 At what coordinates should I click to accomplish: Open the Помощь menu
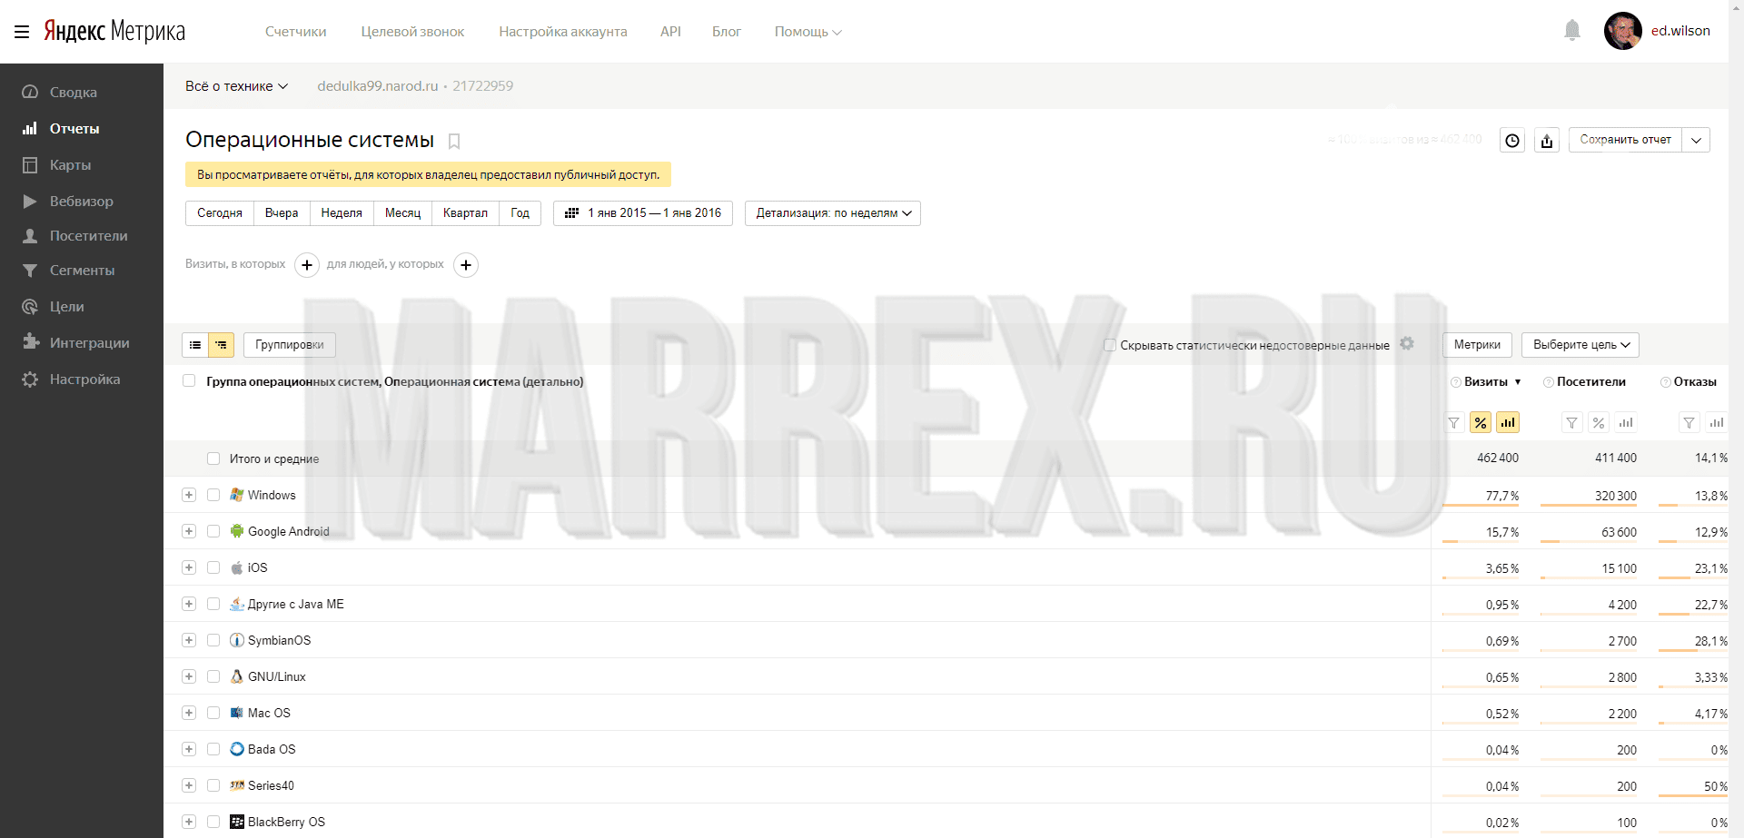808,32
